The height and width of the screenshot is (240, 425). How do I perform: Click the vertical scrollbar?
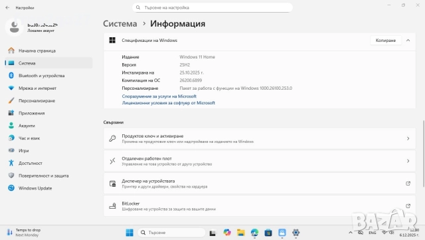pos(424,154)
